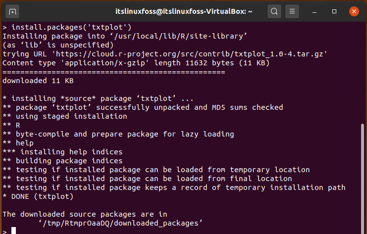Close the terminal window

click(x=354, y=11)
